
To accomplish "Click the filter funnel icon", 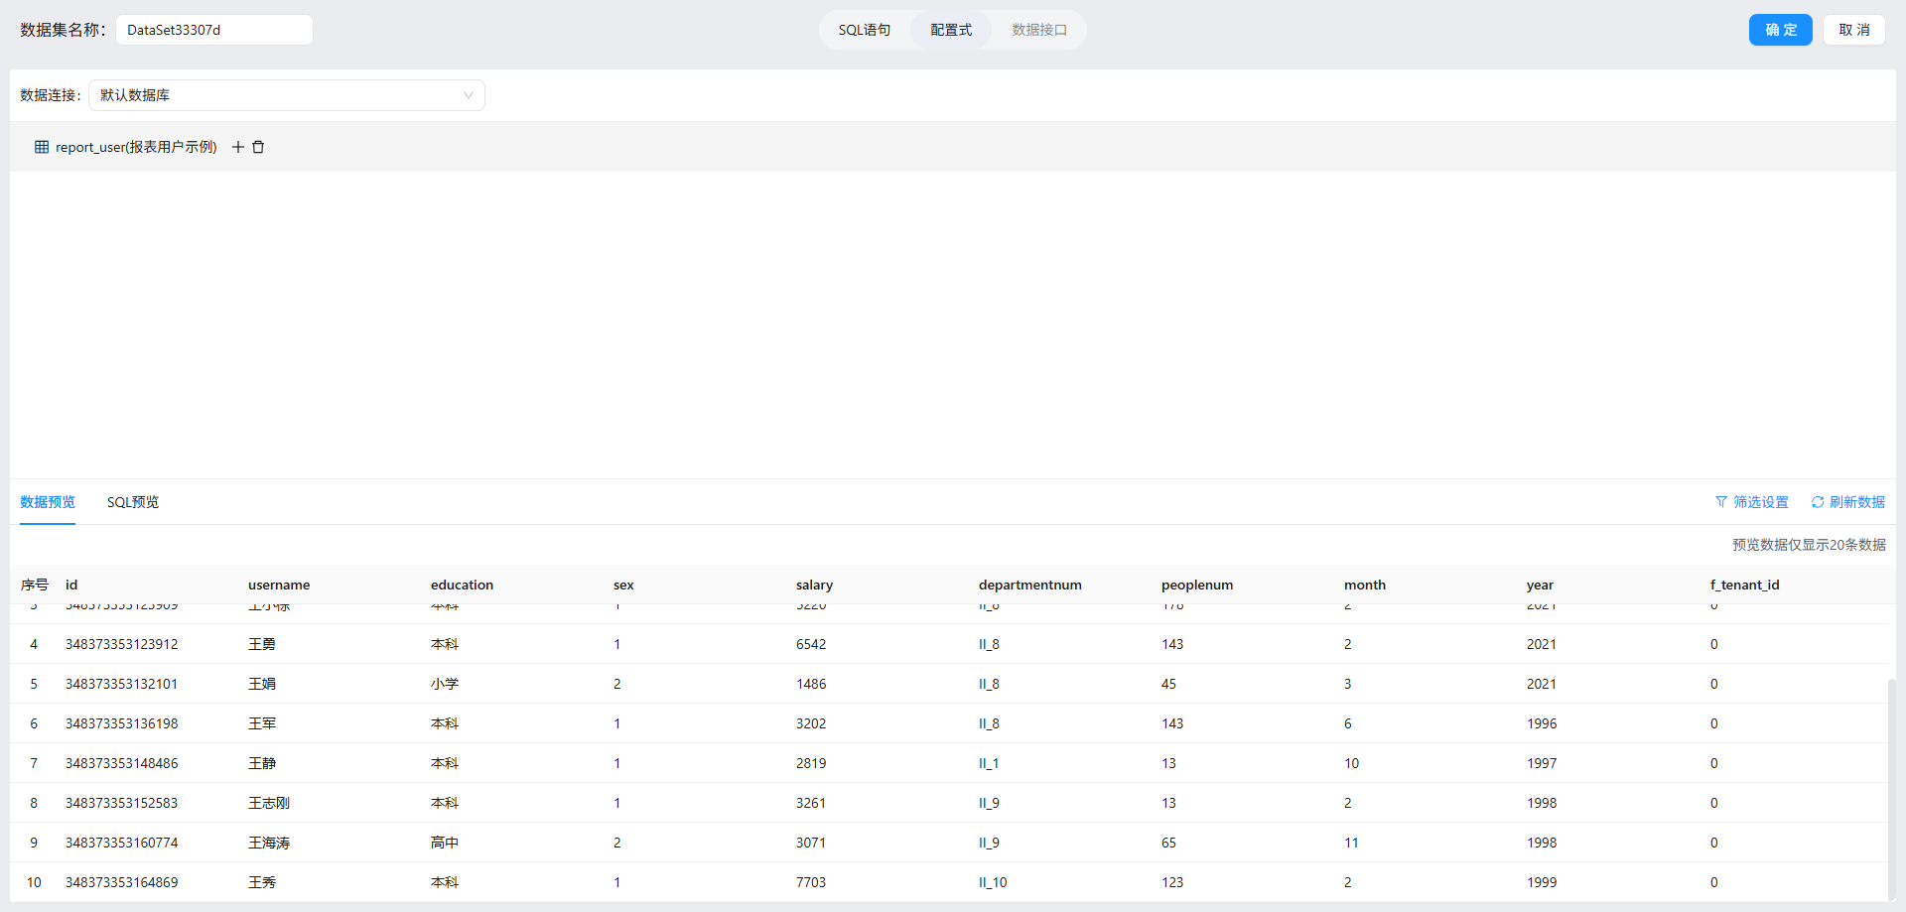I will pos(1721,502).
